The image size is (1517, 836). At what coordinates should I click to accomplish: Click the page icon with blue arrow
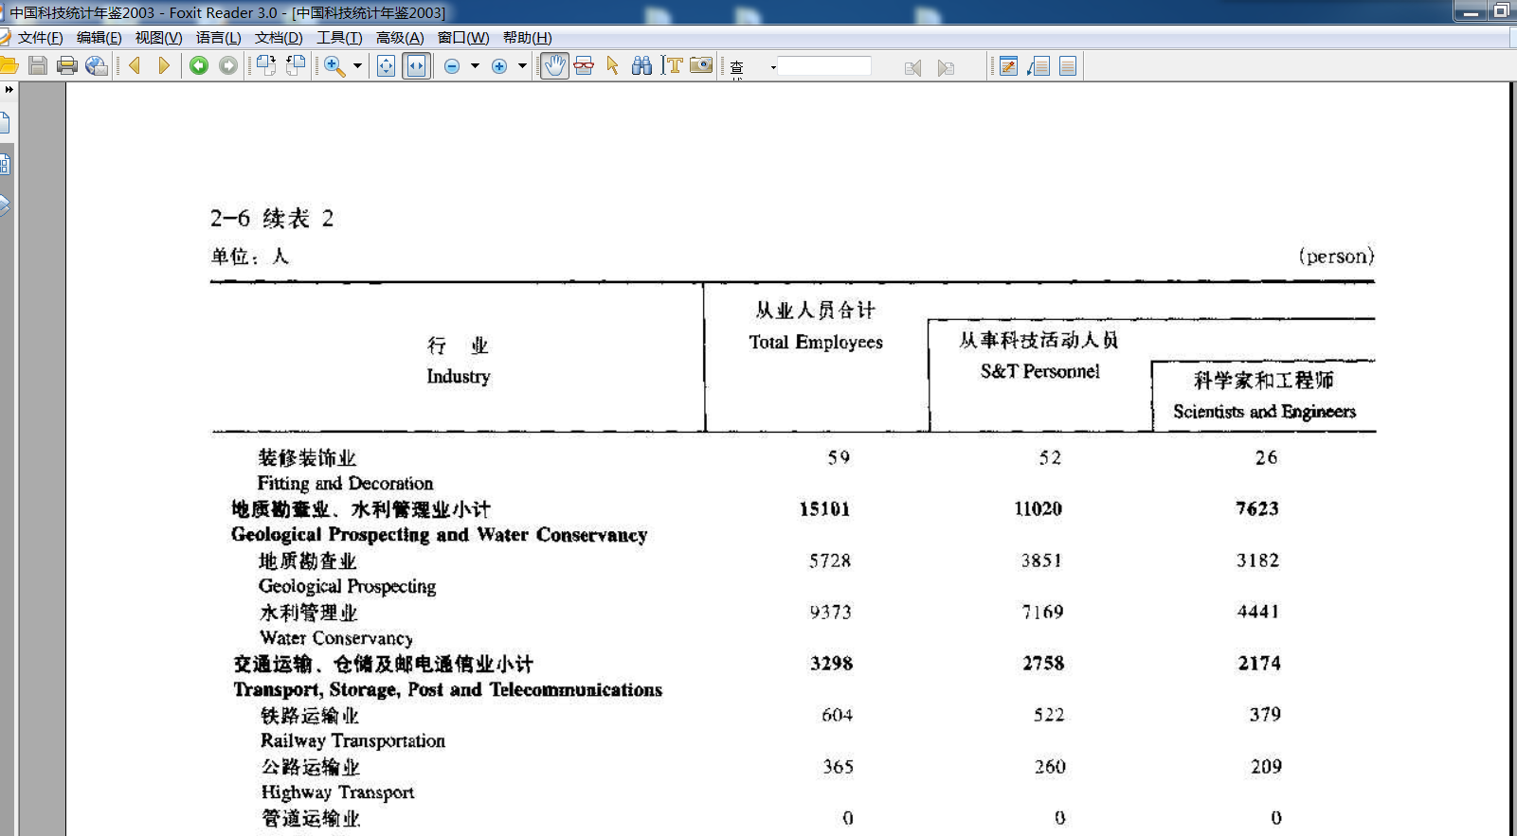(1038, 66)
